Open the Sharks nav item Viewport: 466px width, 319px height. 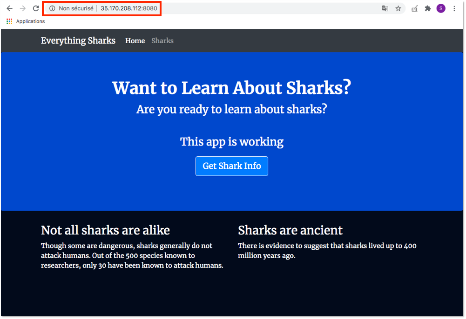pyautogui.click(x=162, y=40)
